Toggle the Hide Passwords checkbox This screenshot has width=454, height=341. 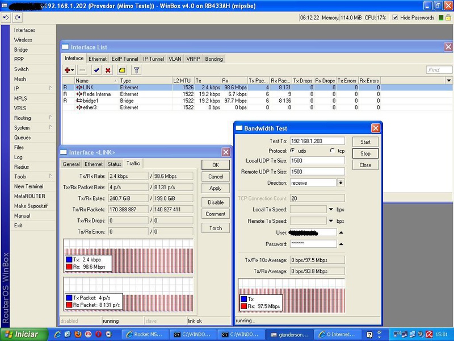[396, 18]
